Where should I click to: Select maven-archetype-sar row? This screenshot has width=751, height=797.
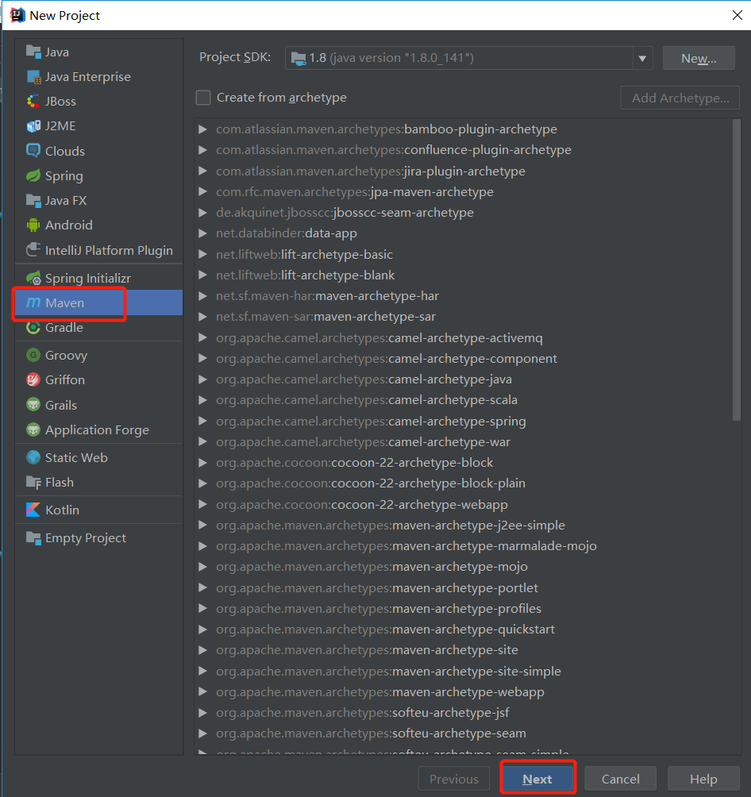pyautogui.click(x=463, y=317)
